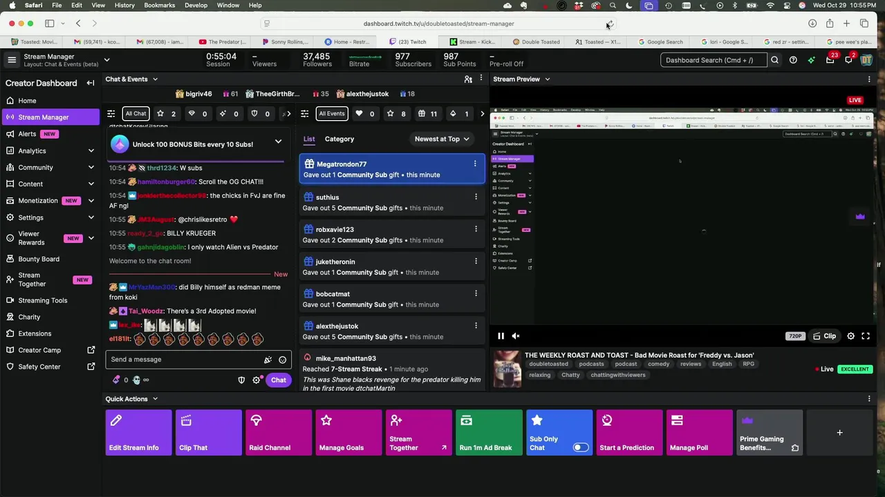Open Quick Actions panel three-dot menu
This screenshot has height=497, width=885.
tap(869, 399)
